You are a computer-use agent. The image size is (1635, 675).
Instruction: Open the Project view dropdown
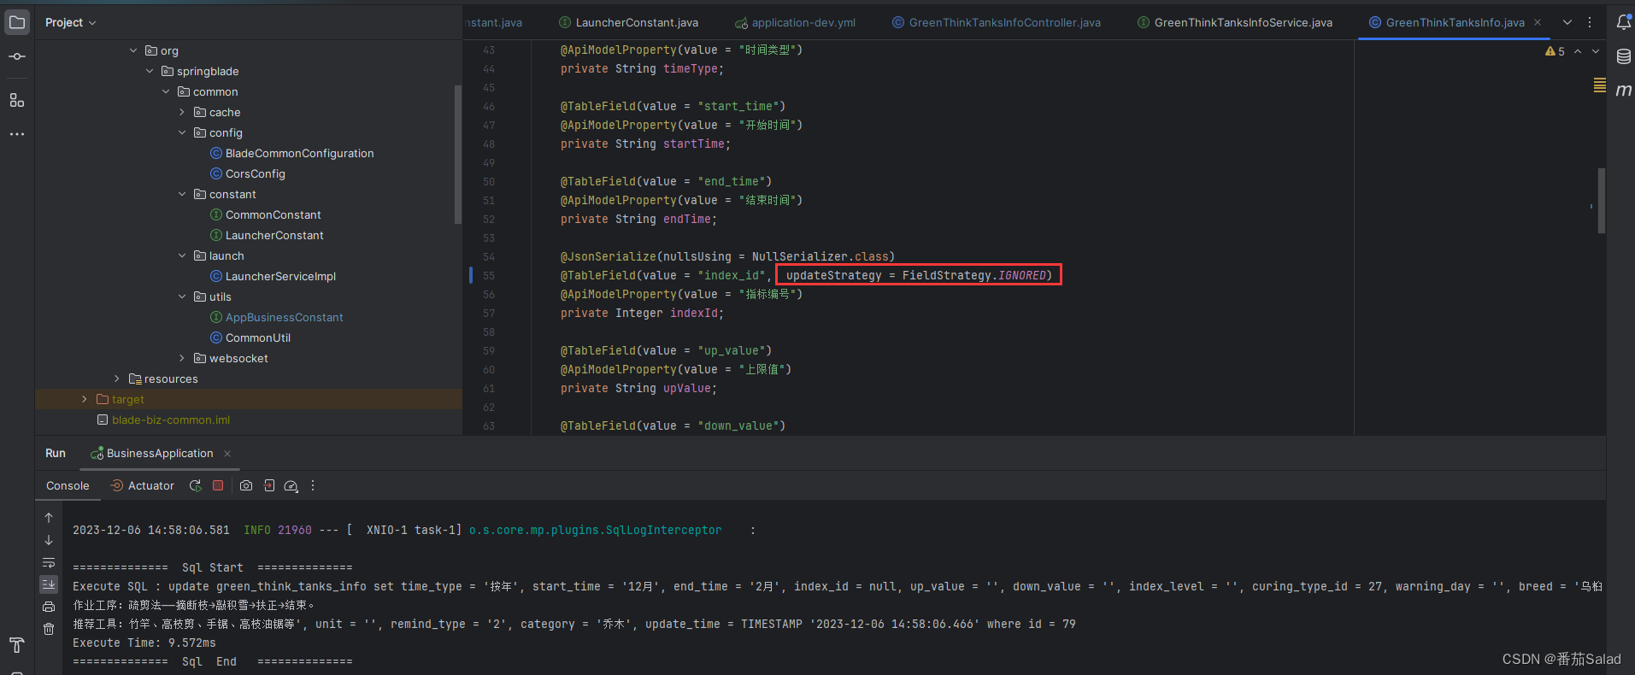(70, 22)
